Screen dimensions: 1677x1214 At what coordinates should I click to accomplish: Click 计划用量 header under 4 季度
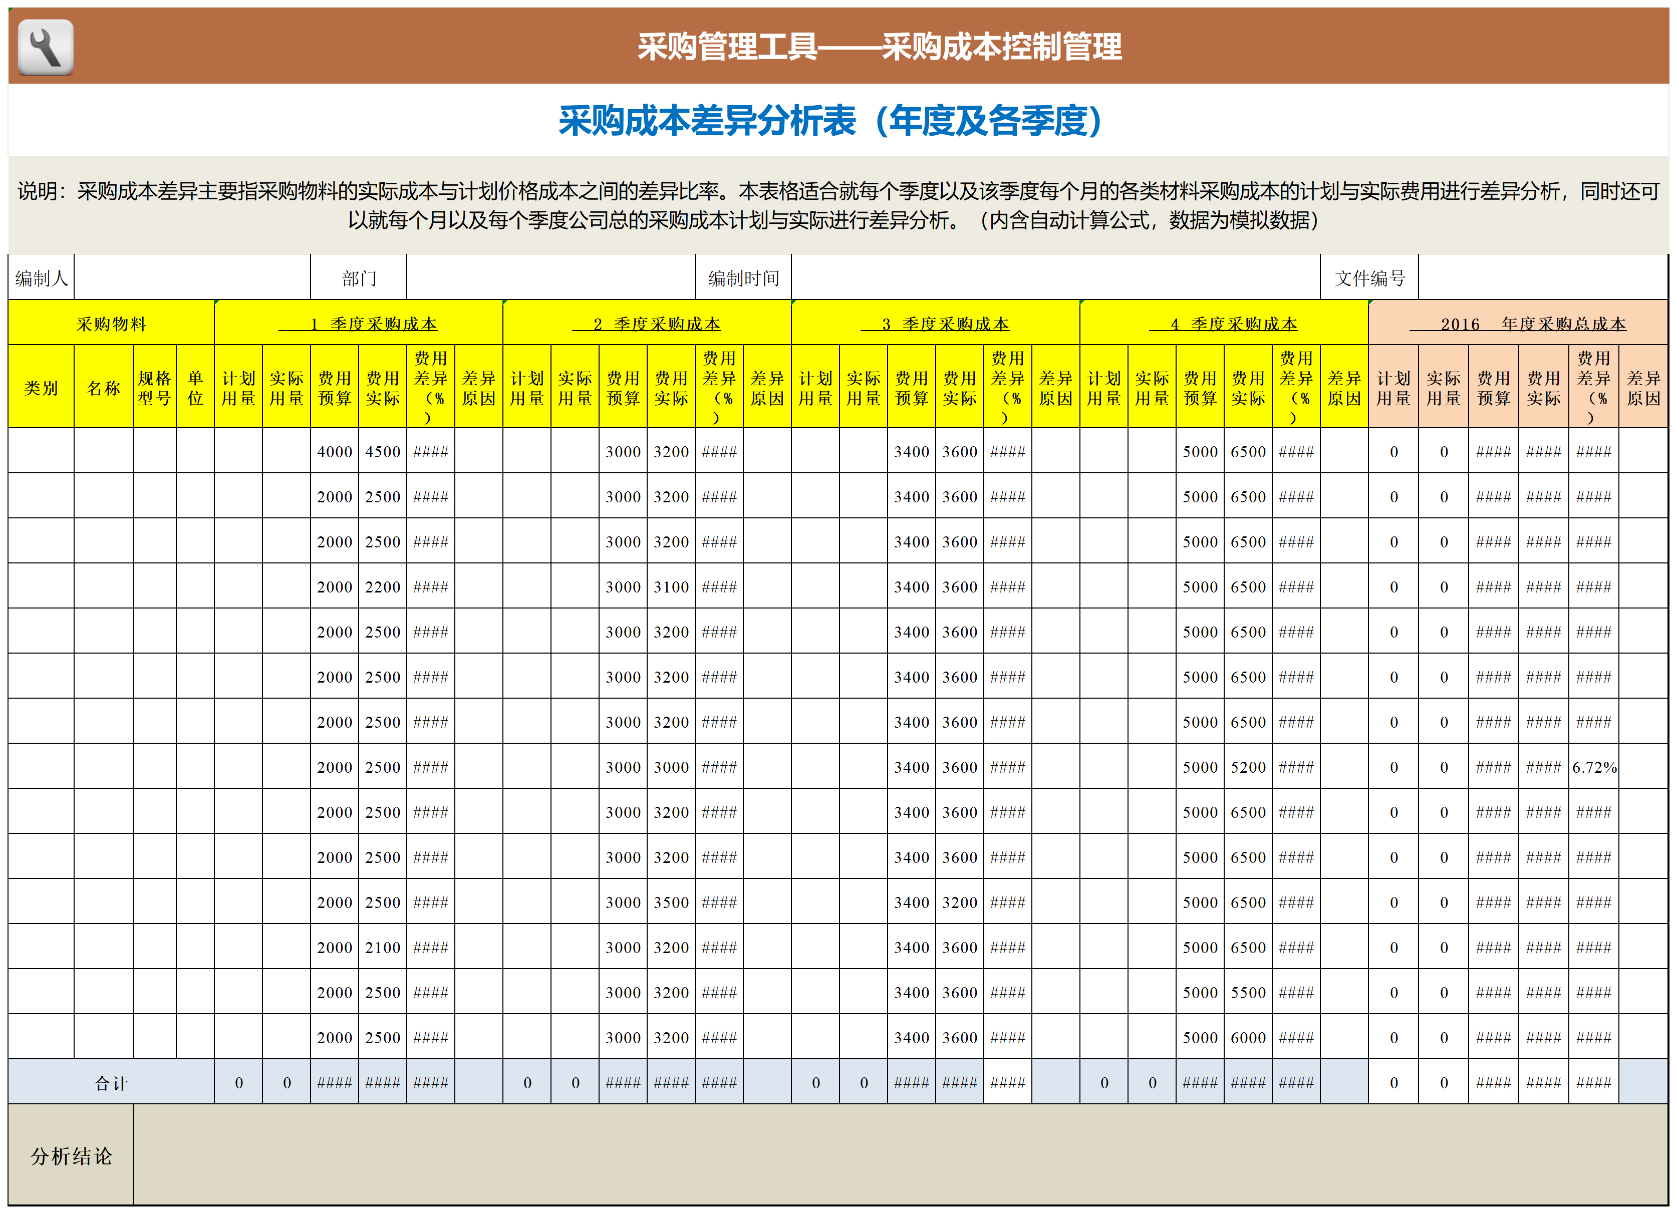pyautogui.click(x=1104, y=387)
